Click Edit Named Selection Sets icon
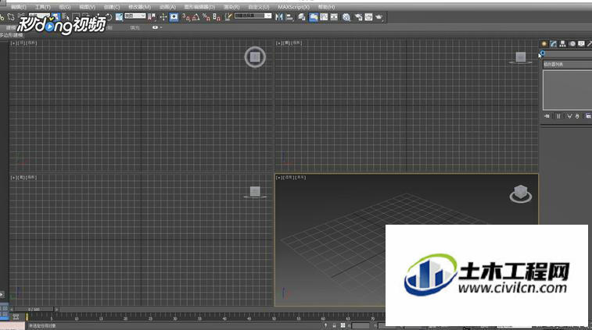Screen dimensions: 592x330 pyautogui.click(x=228, y=17)
